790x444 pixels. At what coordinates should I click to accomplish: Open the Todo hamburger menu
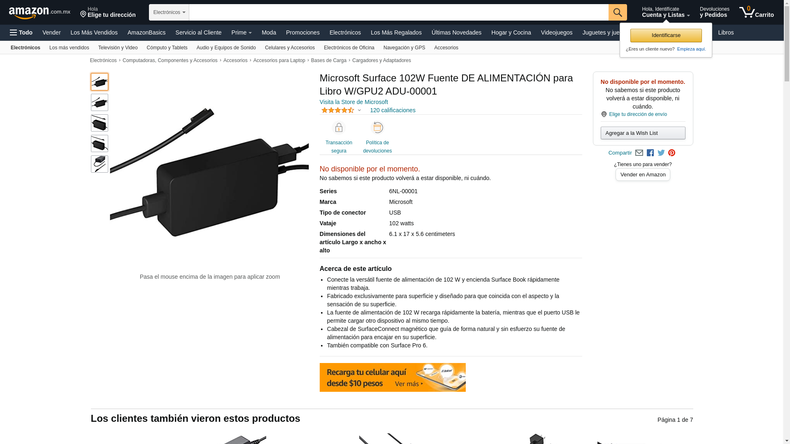pos(21,32)
